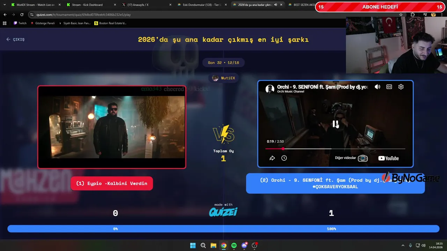The height and width of the screenshot is (251, 447).
Task: Open video on YouTube via logo
Action: click(388, 158)
